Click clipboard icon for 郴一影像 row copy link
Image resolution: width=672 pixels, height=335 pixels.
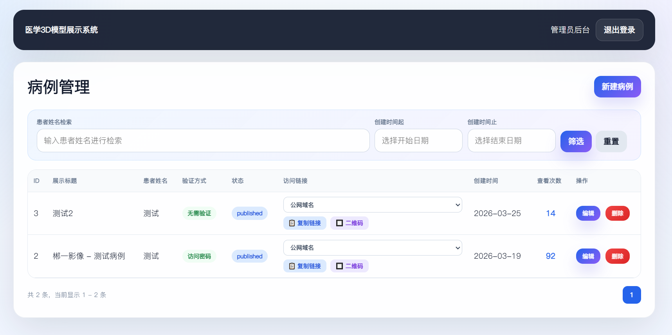292,266
